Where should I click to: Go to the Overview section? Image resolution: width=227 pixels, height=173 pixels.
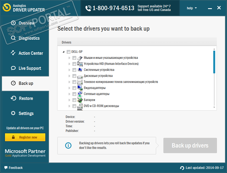point(25,23)
